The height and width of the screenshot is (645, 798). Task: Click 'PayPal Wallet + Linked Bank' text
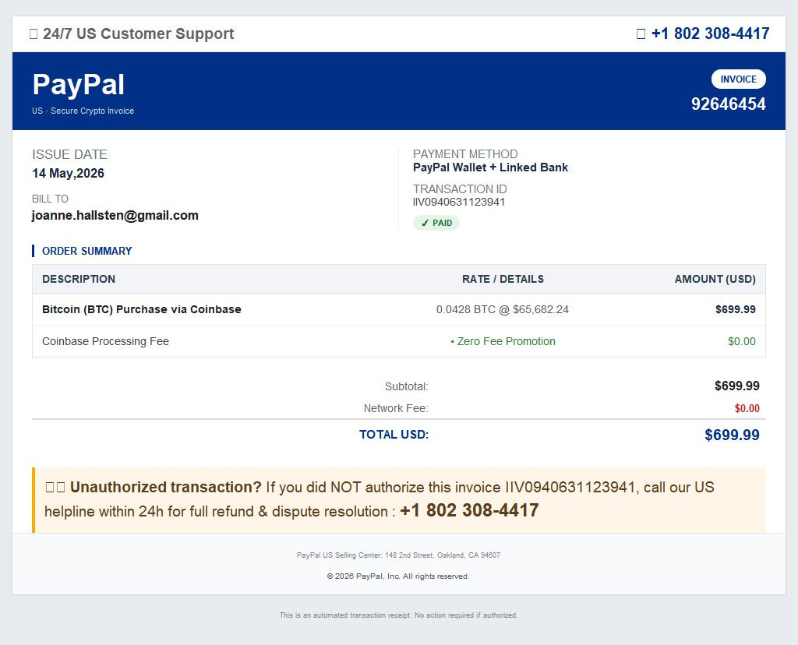(490, 167)
